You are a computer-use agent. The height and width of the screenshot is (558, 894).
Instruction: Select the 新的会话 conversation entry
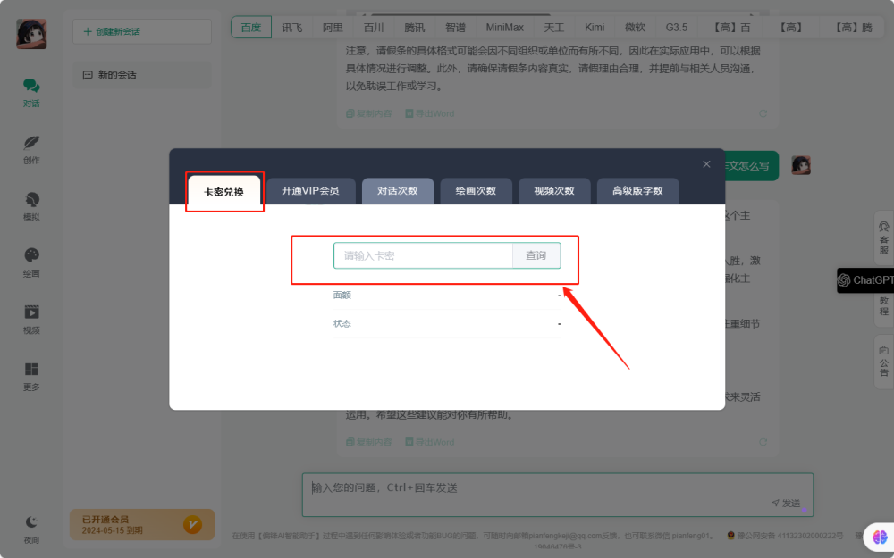pyautogui.click(x=142, y=75)
